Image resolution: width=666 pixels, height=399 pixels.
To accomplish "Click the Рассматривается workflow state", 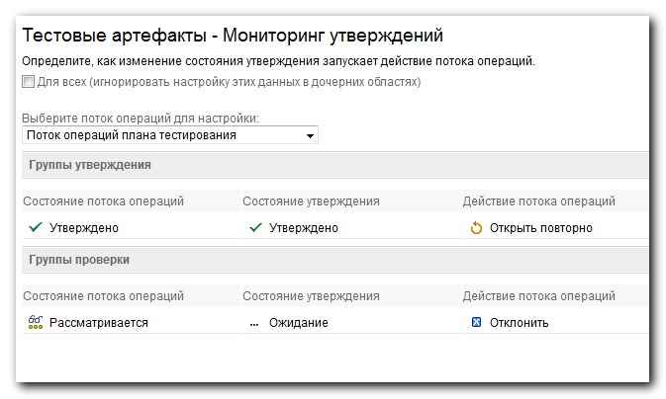I will click(x=99, y=323).
